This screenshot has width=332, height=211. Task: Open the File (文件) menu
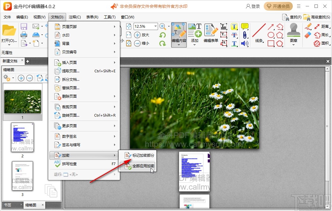pyautogui.click(x=7, y=17)
